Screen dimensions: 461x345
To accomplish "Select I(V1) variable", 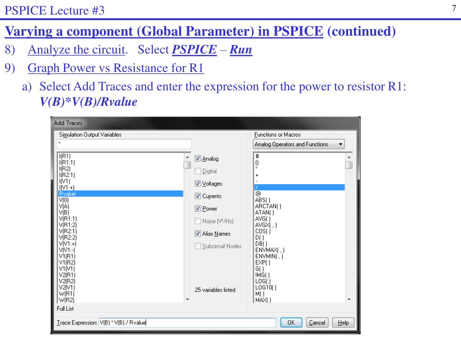I will pos(65,181).
